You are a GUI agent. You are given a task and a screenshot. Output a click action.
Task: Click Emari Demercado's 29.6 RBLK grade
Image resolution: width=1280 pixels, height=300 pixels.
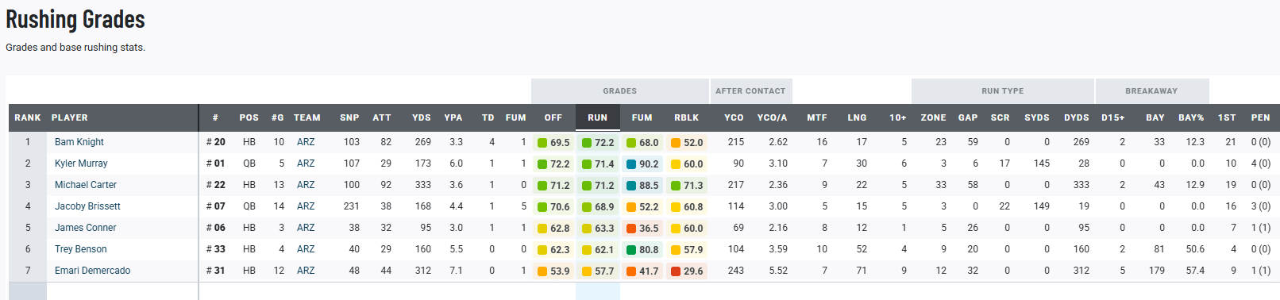[687, 271]
